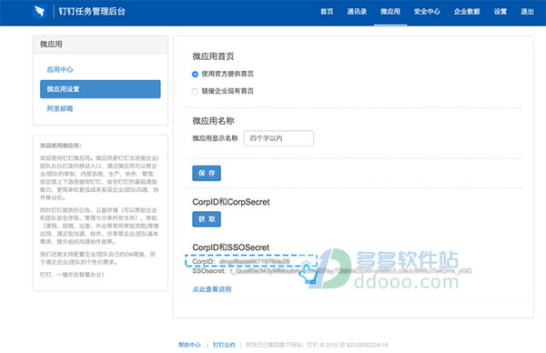Image resolution: width=546 pixels, height=353 pixels.
Task: Click the blurred SSOsecret value text
Action: 350,271
